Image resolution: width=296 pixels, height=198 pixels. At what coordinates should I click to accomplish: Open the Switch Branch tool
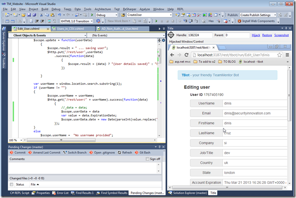pos(76,152)
